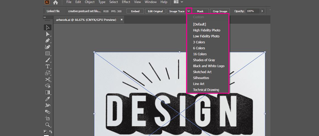Select the Zoom tool magnifier
This screenshot has height=136, width=319.
coord(47,125)
